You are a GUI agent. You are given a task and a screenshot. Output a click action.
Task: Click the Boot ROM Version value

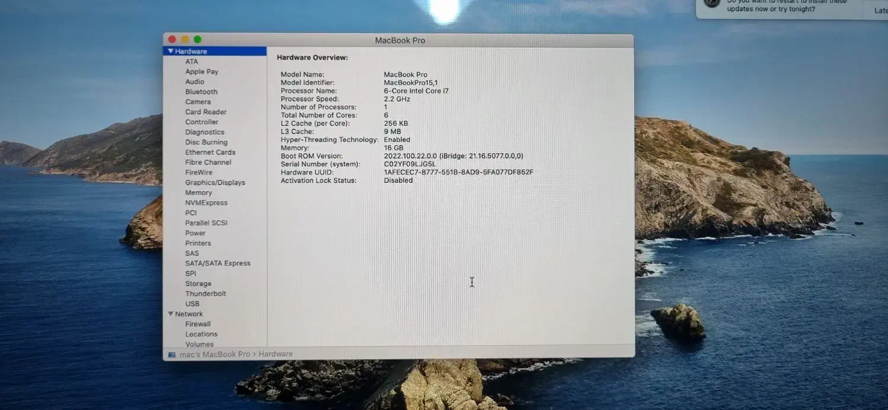453,156
